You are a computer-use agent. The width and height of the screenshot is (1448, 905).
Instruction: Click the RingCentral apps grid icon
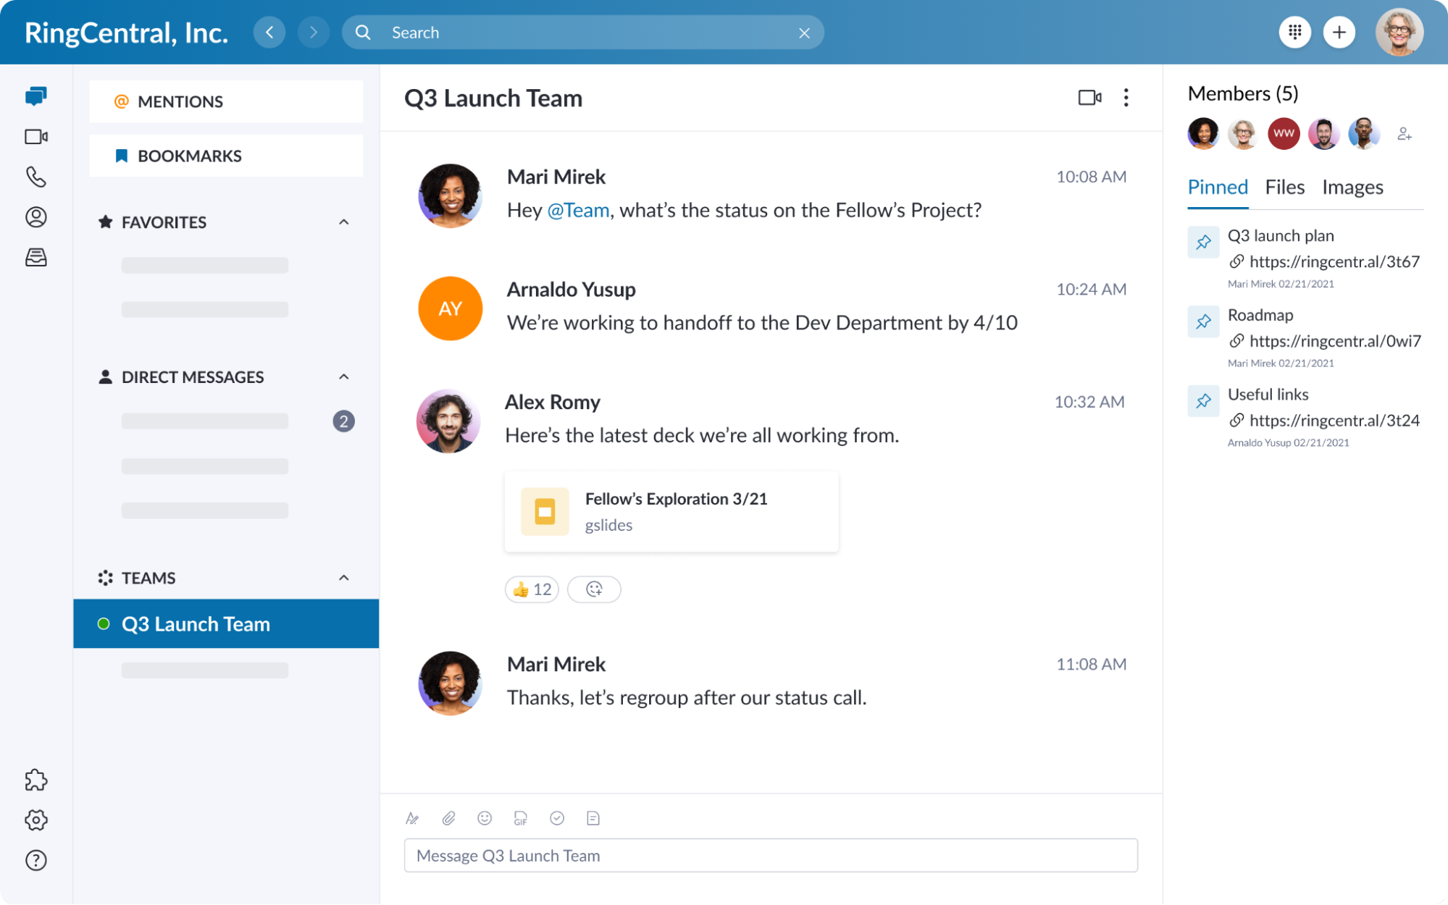pos(1296,33)
